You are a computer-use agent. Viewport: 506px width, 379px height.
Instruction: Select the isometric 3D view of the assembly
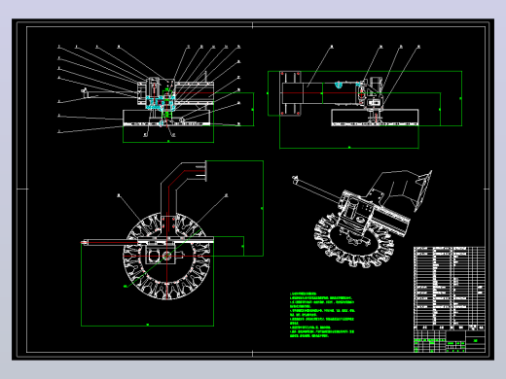click(x=362, y=219)
